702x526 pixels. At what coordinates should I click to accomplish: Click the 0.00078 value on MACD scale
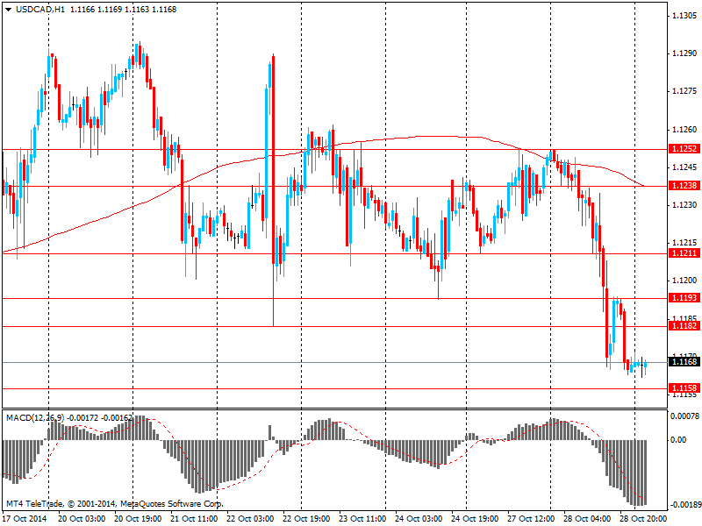pyautogui.click(x=684, y=416)
